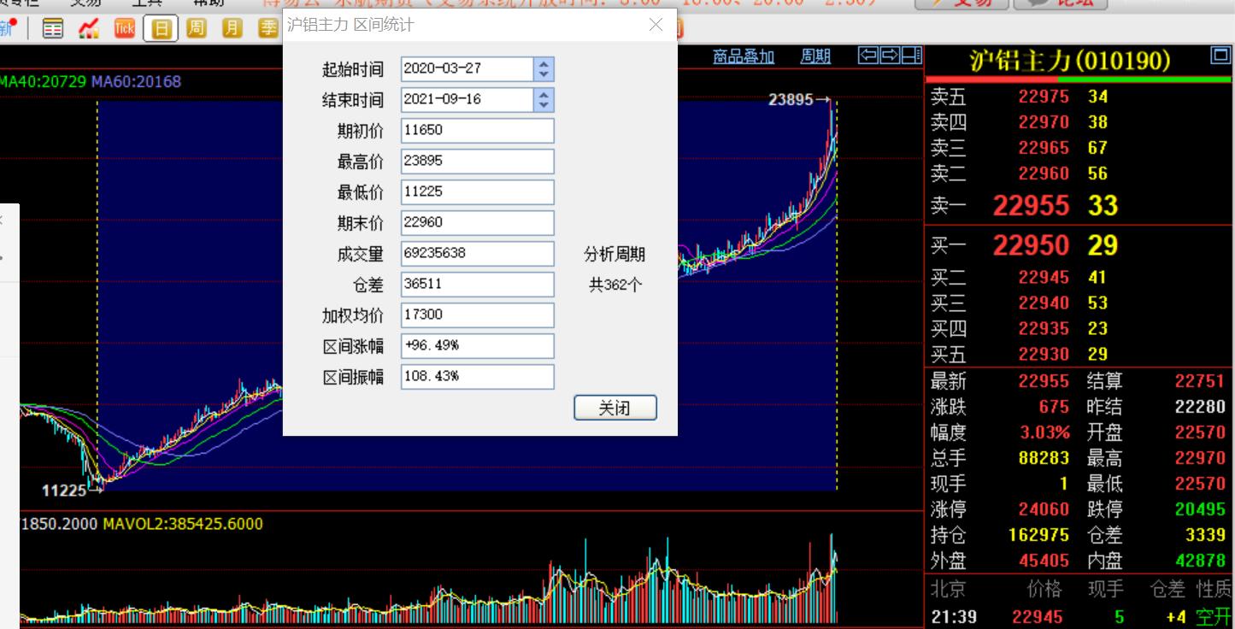Click the 买二 price 22945
Image resolution: width=1235 pixels, height=629 pixels.
pyautogui.click(x=1044, y=277)
